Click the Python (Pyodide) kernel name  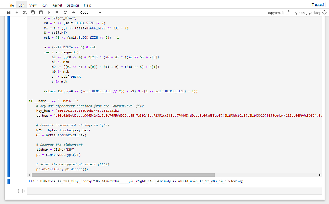pyautogui.click(x=307, y=13)
